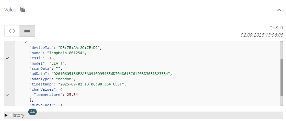The height and width of the screenshot is (121, 286).
Task: Click the QoS: 0 label
Action: pos(276,28)
